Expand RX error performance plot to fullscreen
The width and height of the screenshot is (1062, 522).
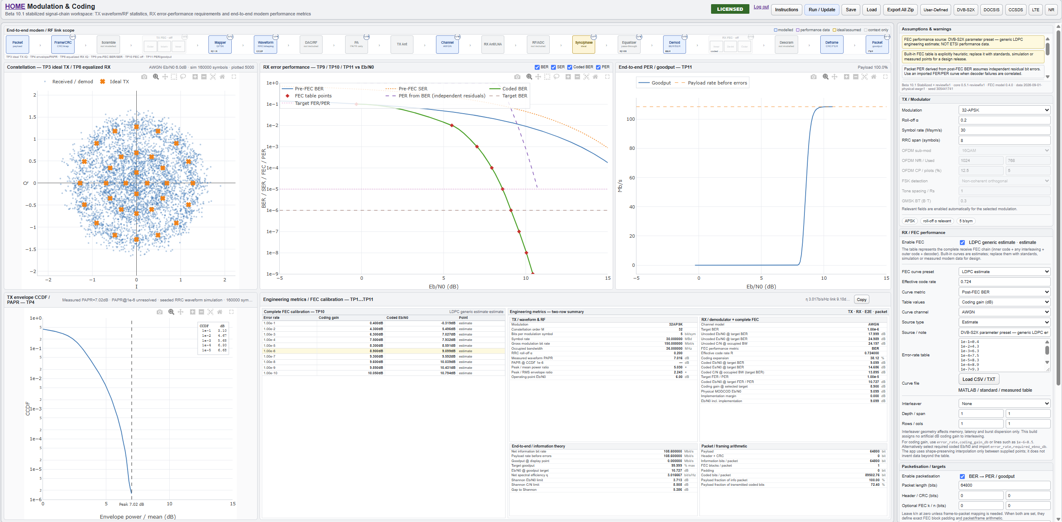(607, 77)
